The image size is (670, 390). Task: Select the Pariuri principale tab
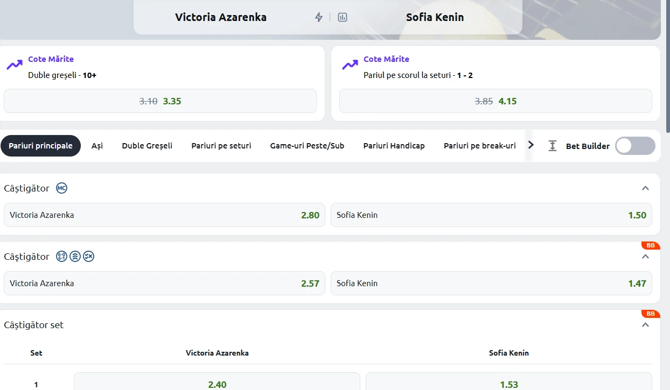40,146
